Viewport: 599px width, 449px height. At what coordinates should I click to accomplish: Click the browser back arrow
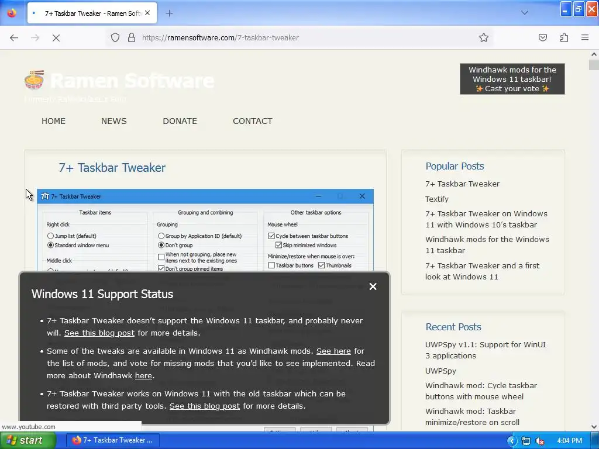14,37
